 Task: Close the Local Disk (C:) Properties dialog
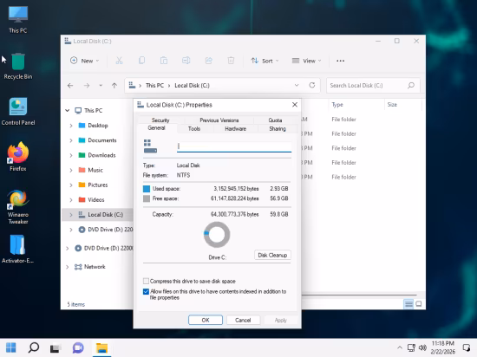click(x=295, y=105)
